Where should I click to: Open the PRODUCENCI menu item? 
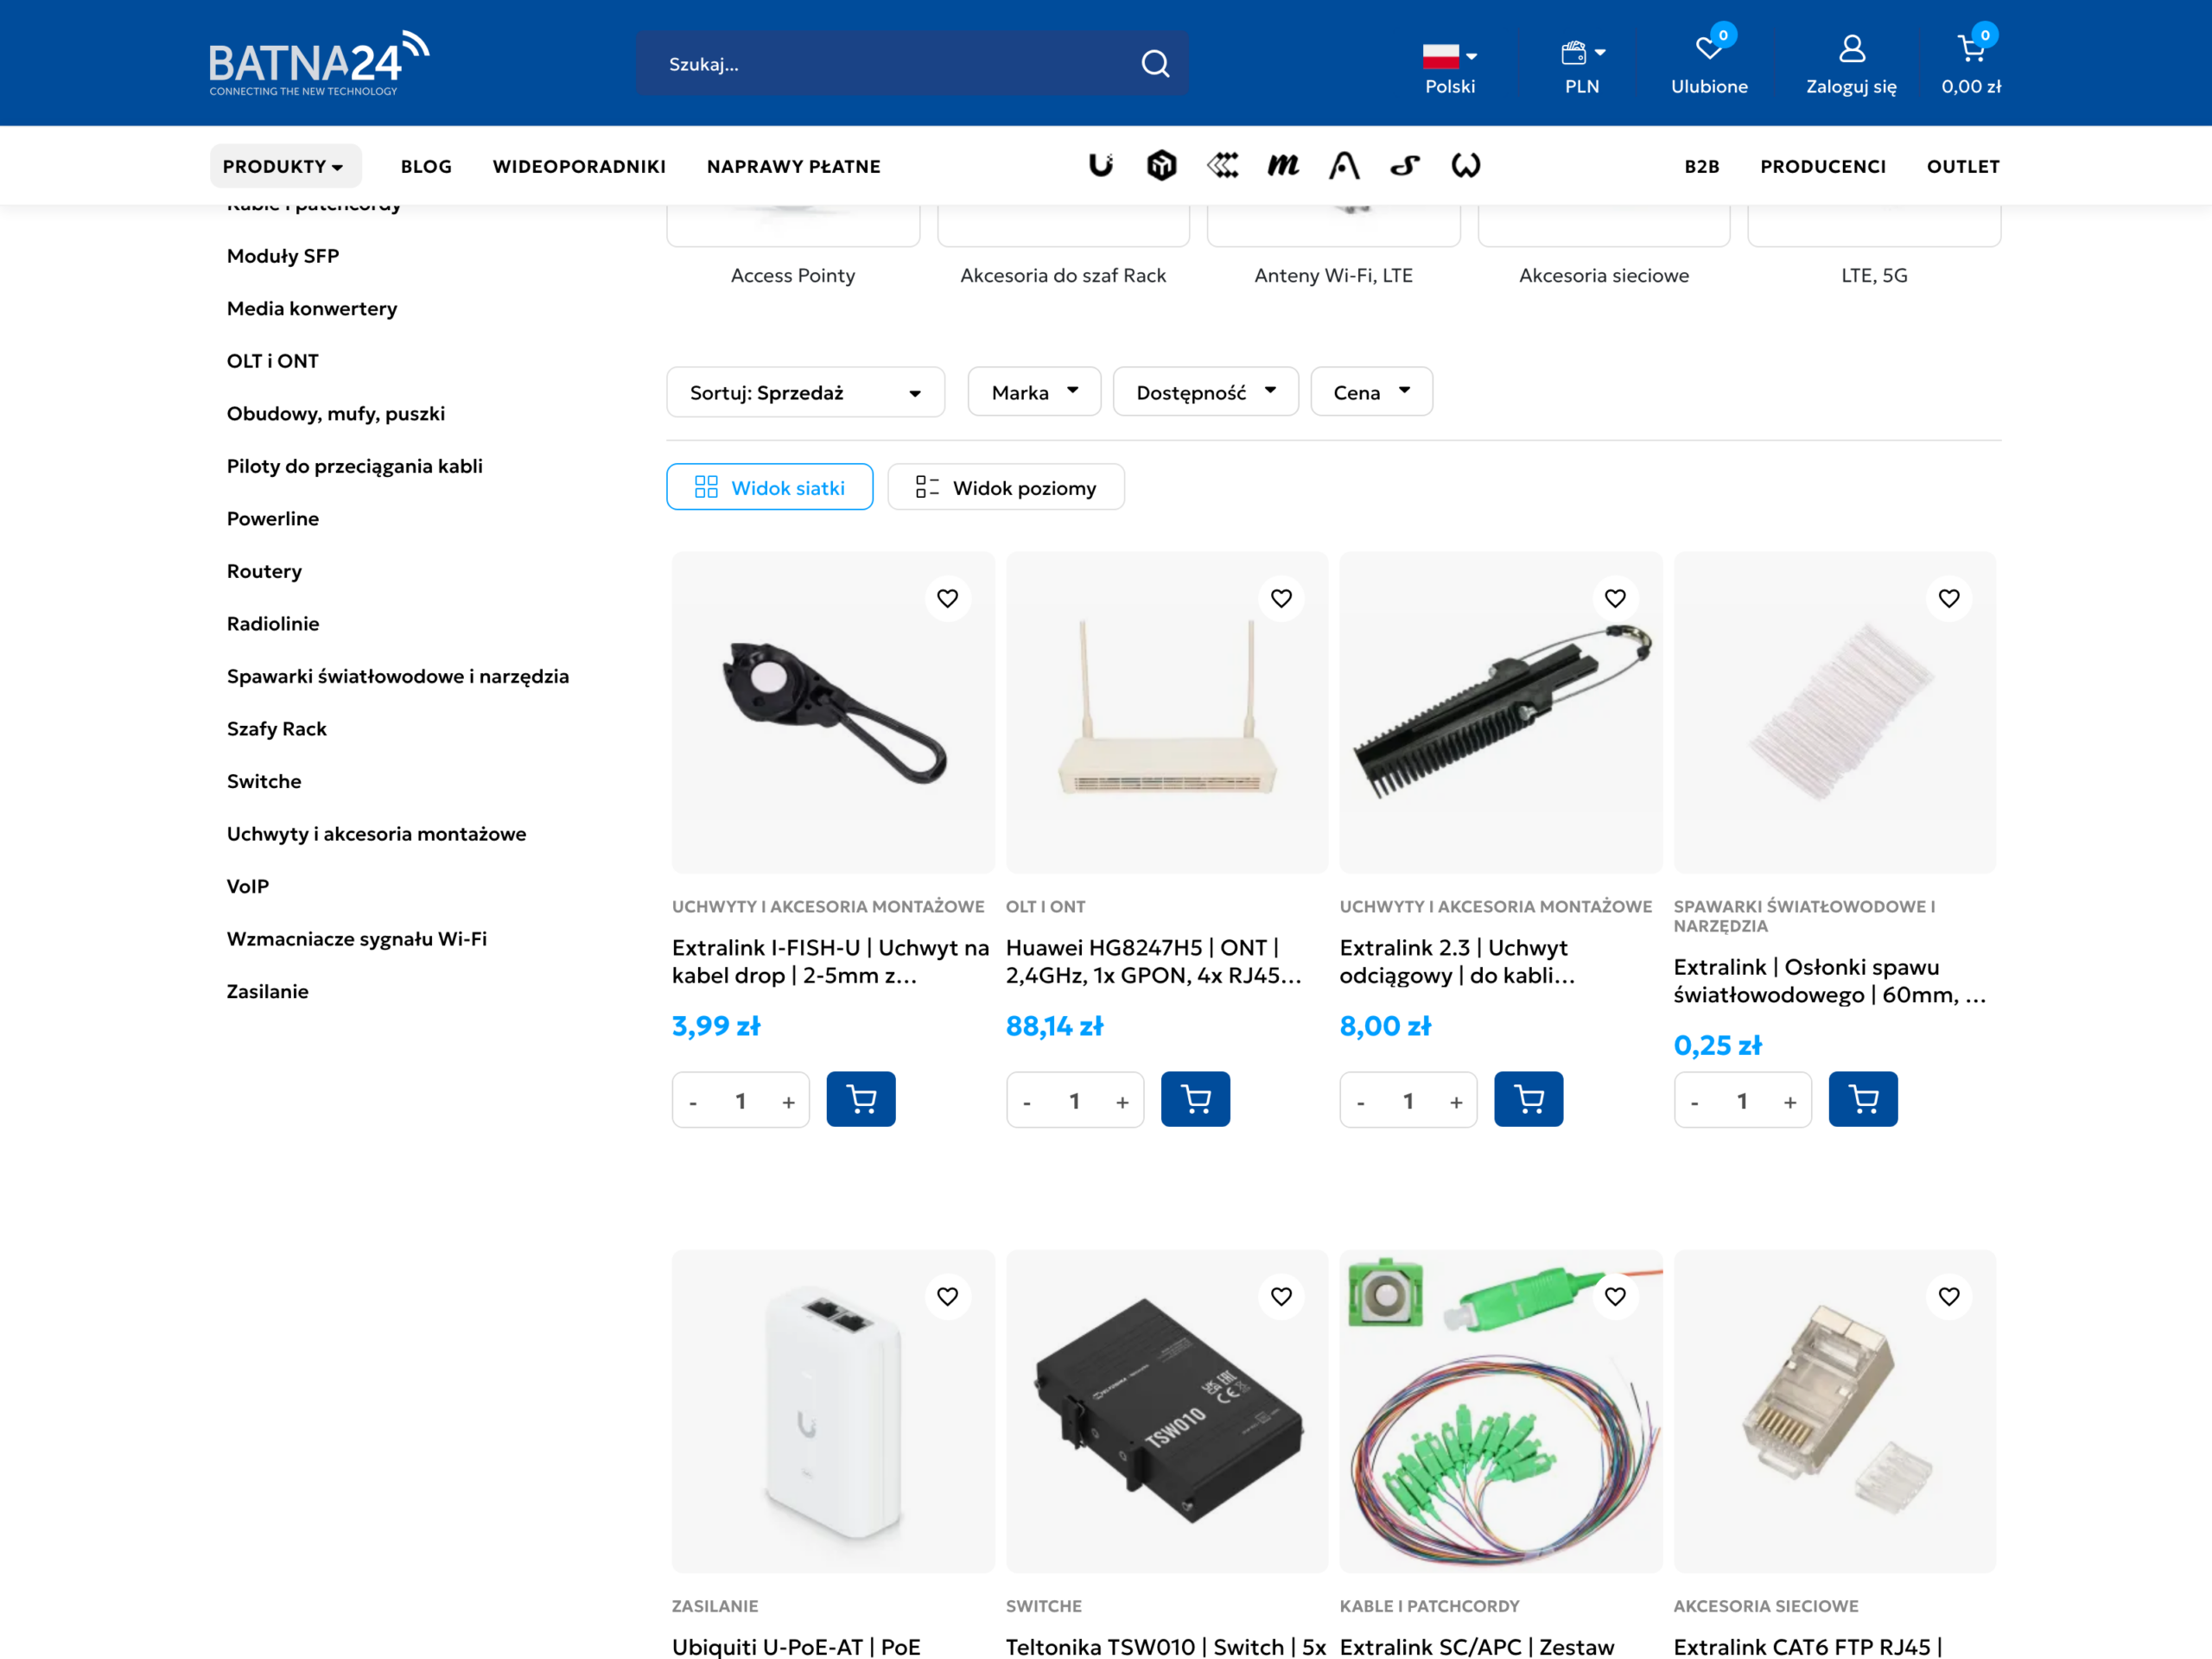[x=1823, y=166]
